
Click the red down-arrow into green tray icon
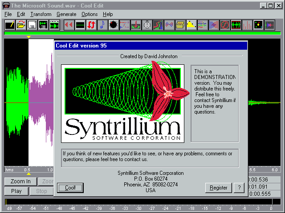(x=136, y=25)
